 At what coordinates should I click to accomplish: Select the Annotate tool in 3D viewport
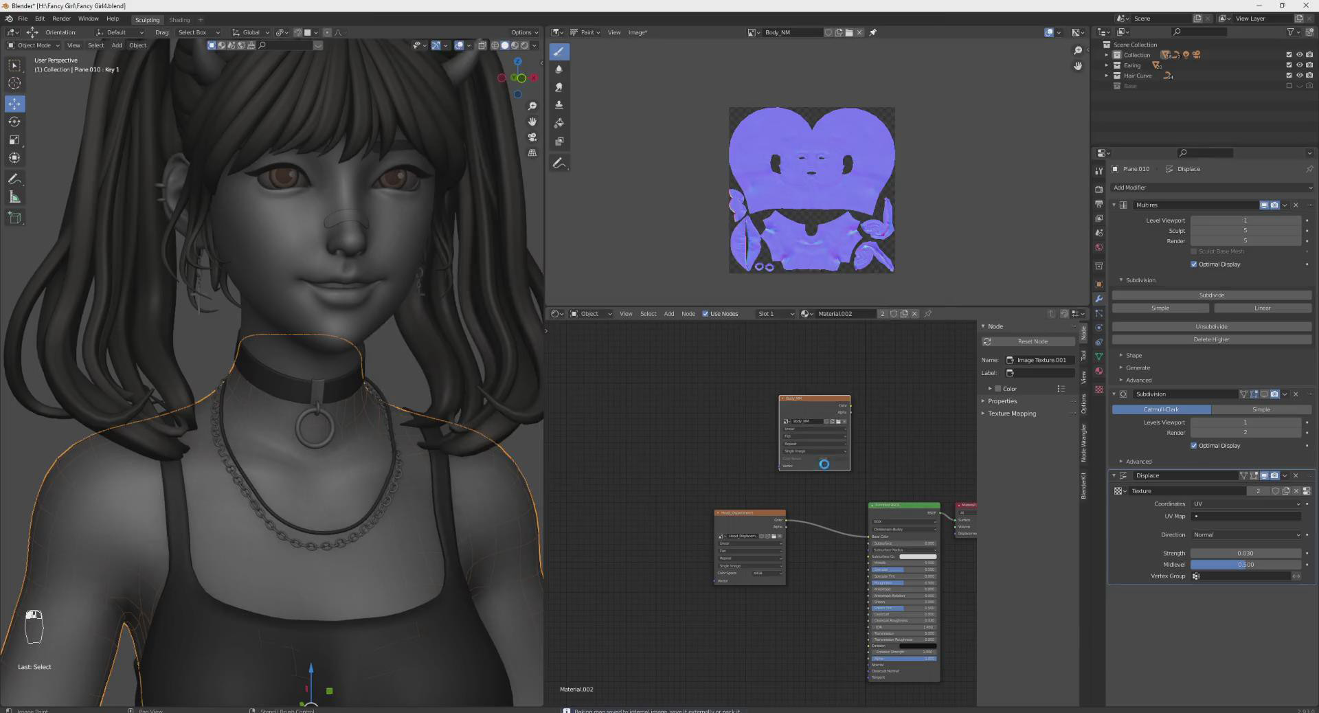click(14, 179)
